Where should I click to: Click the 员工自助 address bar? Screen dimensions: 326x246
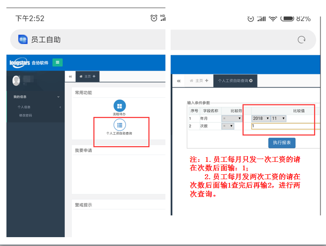pyautogui.click(x=87, y=39)
